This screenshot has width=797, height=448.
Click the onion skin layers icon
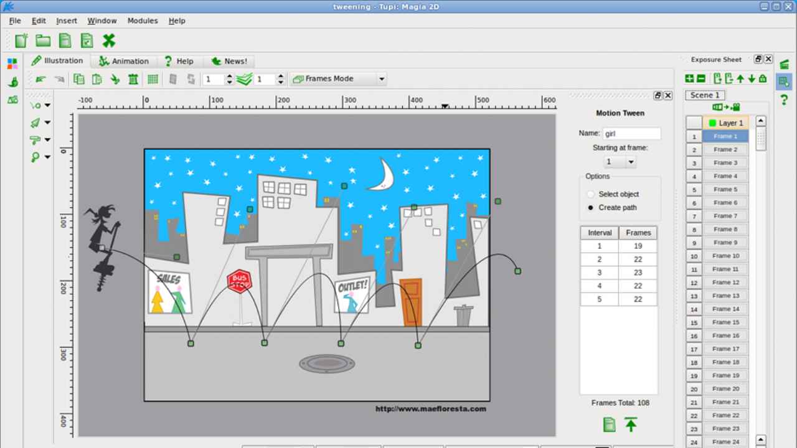(x=244, y=79)
